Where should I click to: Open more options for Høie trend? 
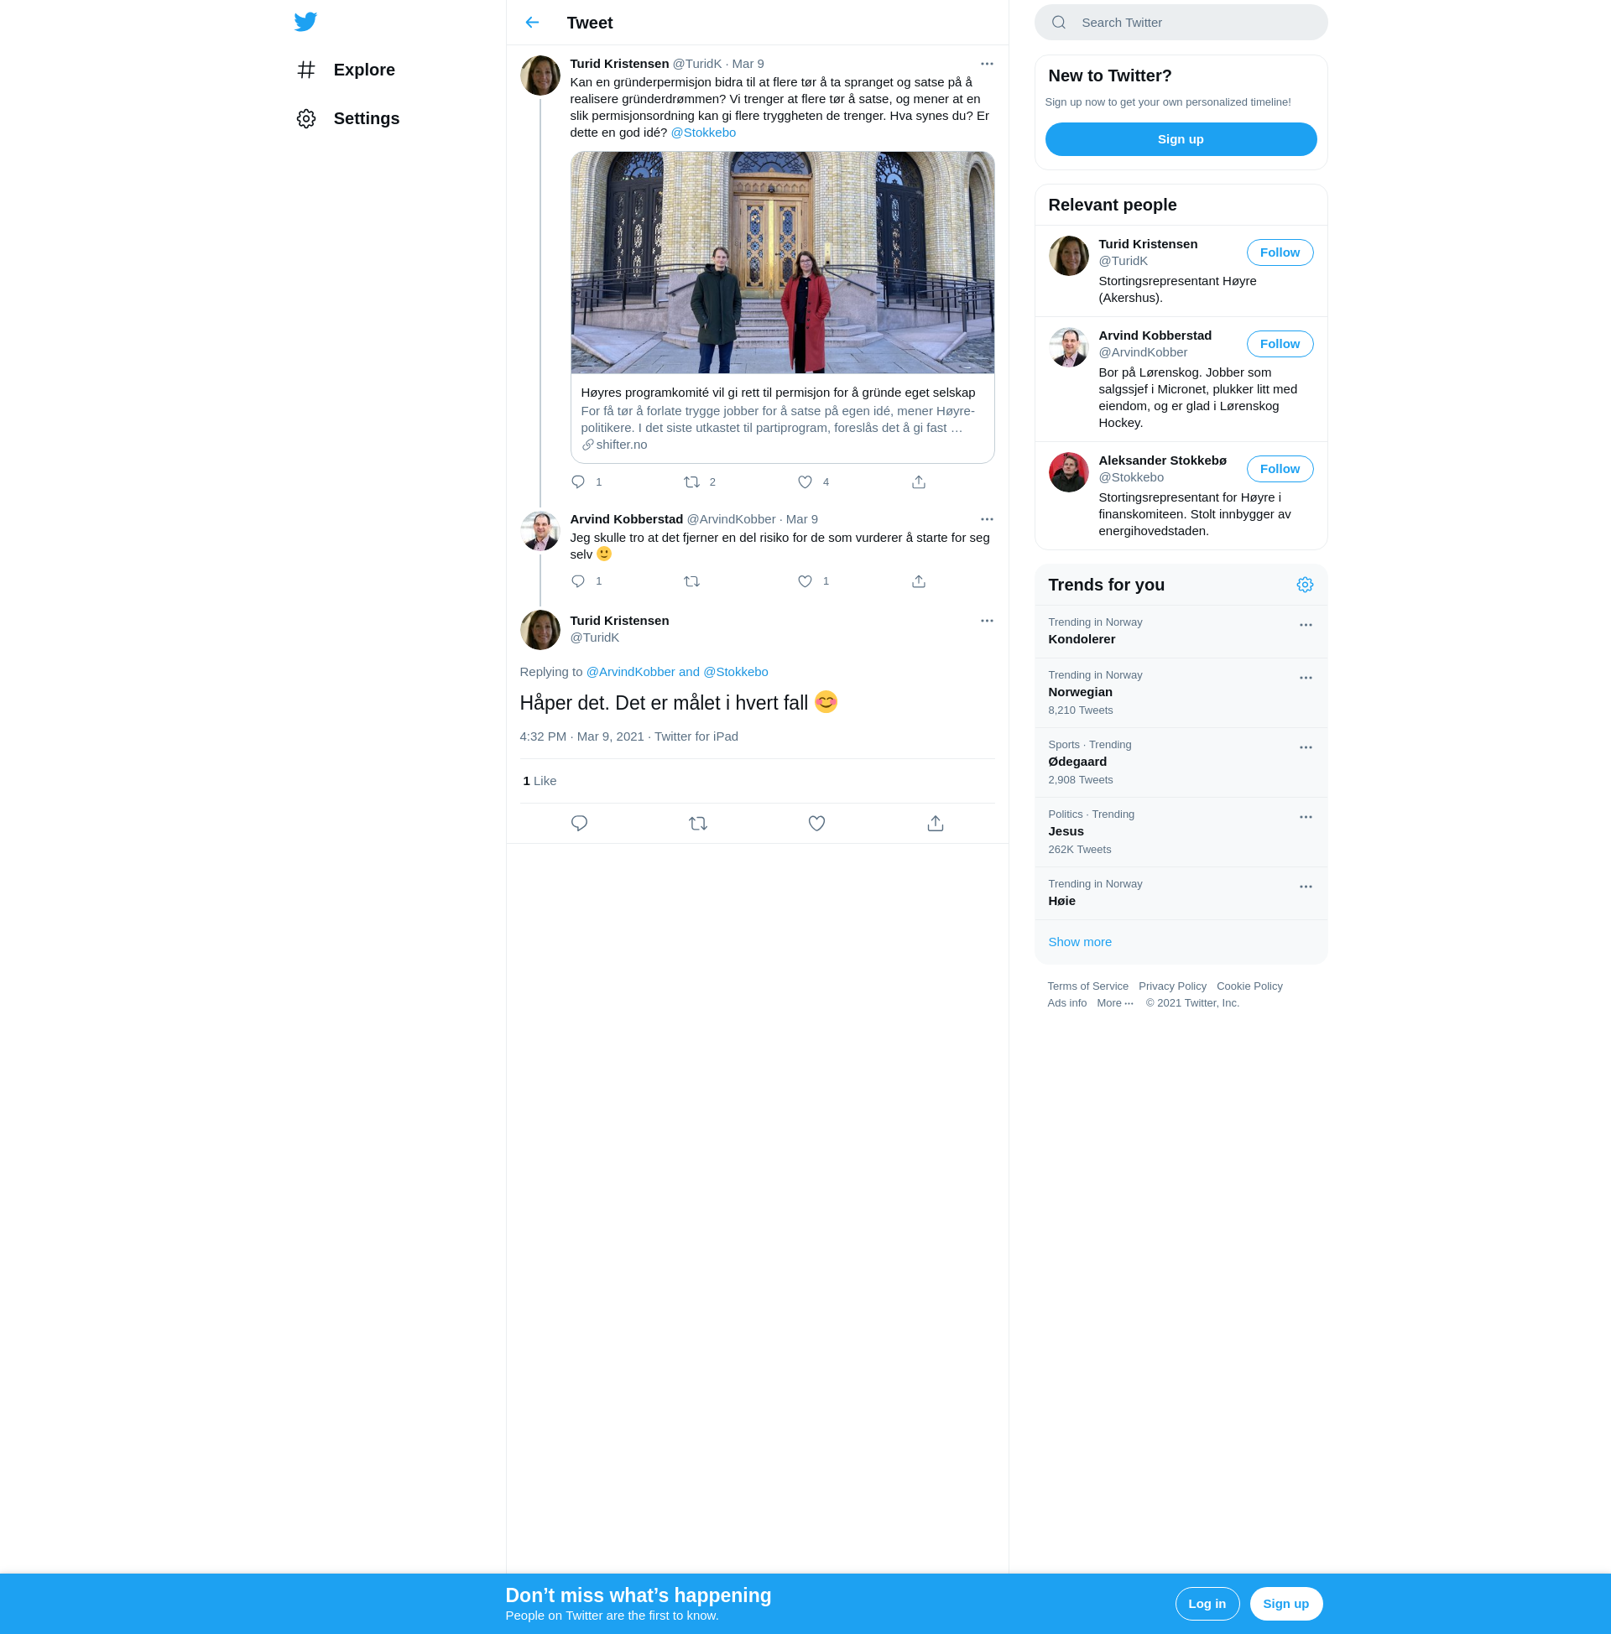[1305, 887]
